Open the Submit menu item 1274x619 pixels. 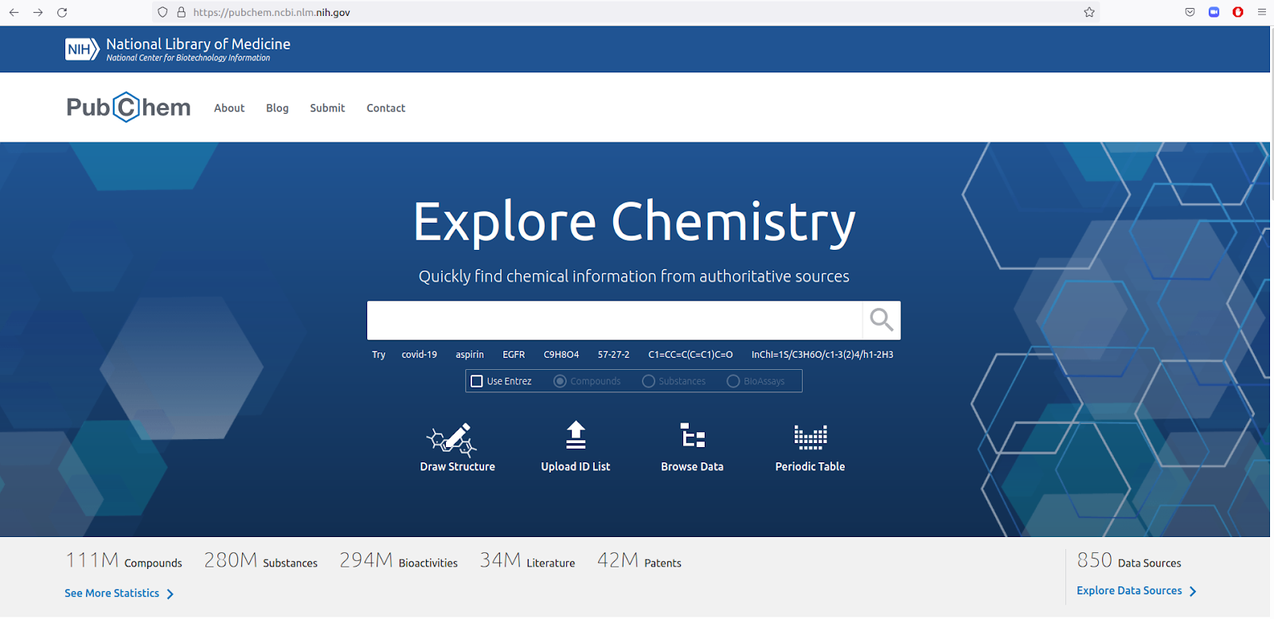click(327, 108)
